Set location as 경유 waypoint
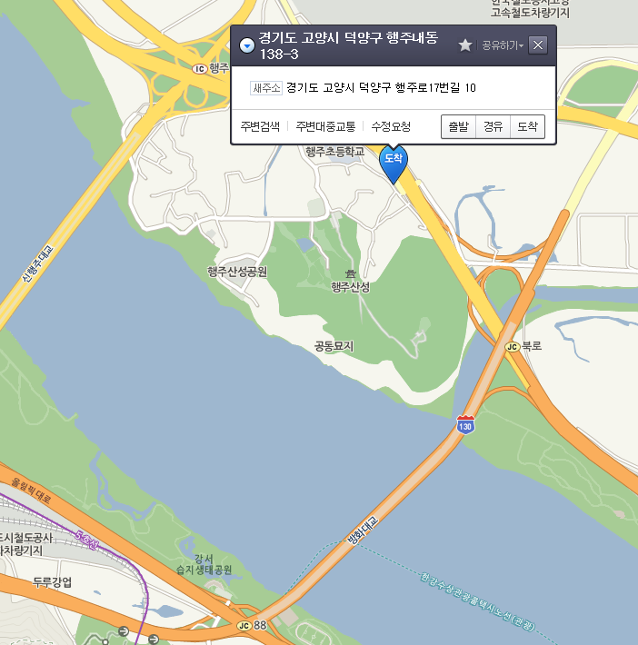Image resolution: width=638 pixels, height=645 pixels. 493,126
